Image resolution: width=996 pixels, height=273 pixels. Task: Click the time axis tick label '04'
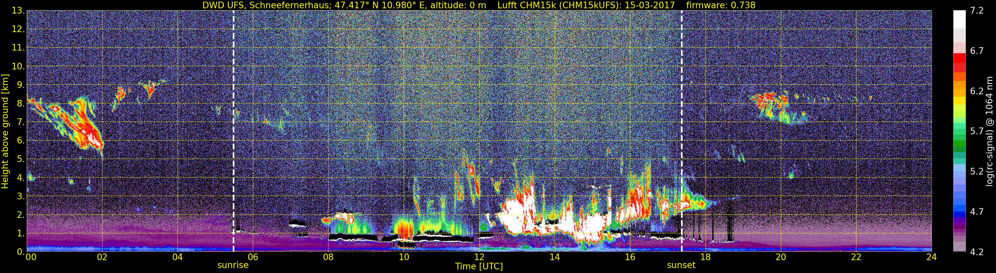[x=178, y=257]
